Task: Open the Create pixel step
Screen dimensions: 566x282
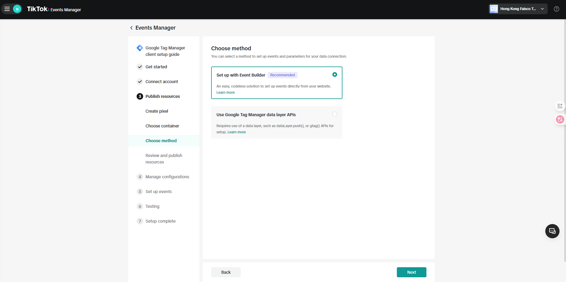Action: pyautogui.click(x=157, y=111)
